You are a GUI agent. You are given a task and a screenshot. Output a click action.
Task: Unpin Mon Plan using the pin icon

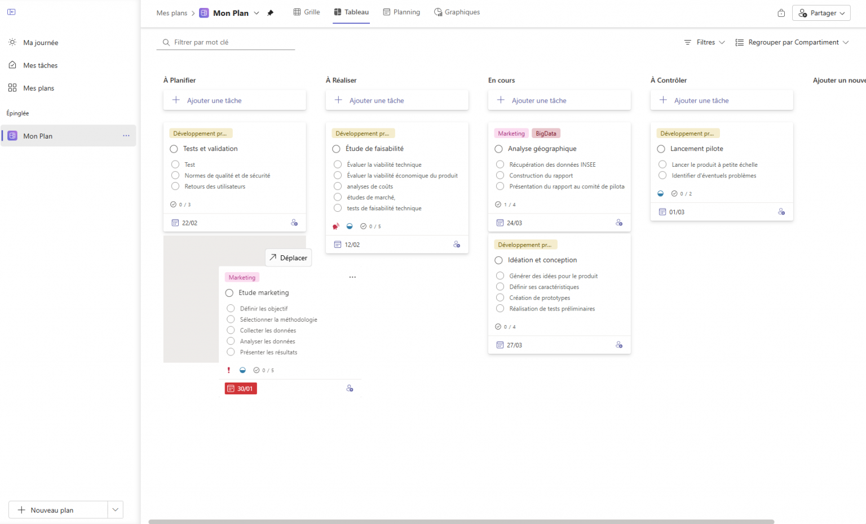click(270, 12)
